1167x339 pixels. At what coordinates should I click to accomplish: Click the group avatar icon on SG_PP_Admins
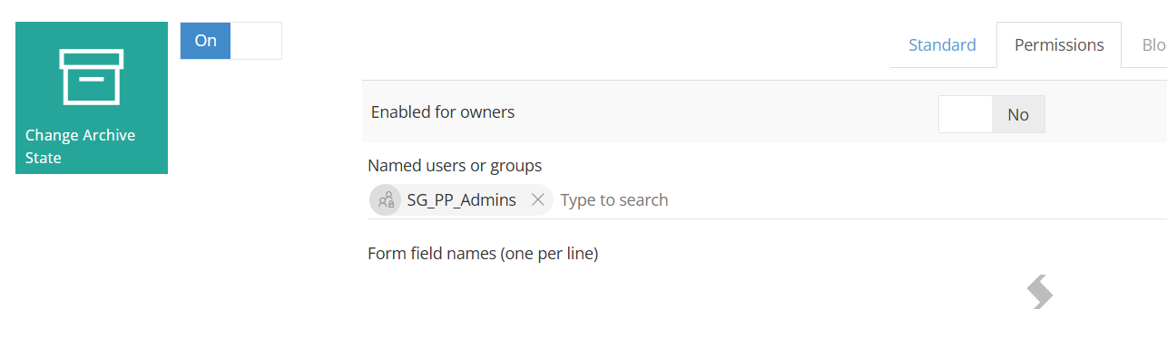pos(386,199)
